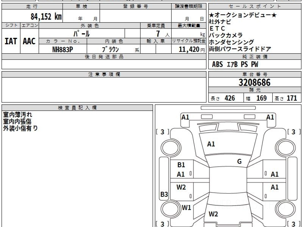
Task: Click the セールスポイント section header
Action: pos(255,7)
